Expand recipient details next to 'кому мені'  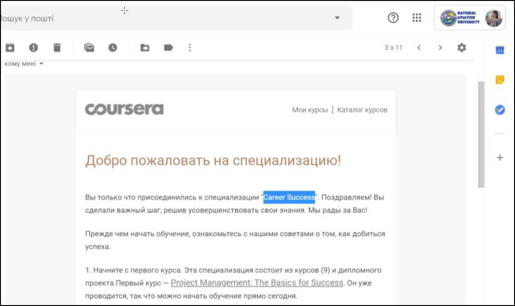(x=41, y=64)
